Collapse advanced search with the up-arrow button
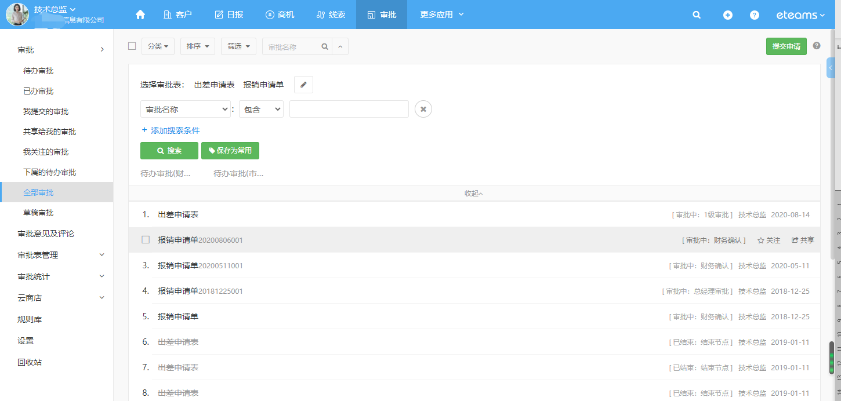The image size is (841, 401). tap(340, 46)
